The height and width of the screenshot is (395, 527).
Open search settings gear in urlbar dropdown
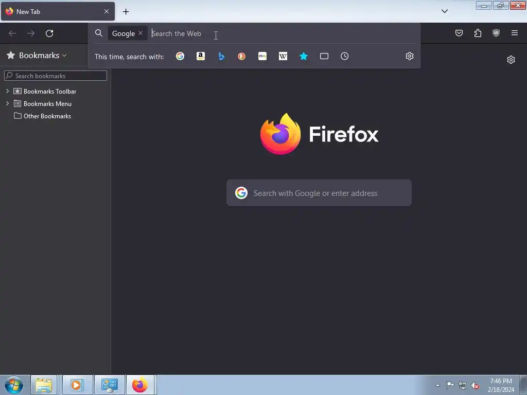(x=409, y=56)
